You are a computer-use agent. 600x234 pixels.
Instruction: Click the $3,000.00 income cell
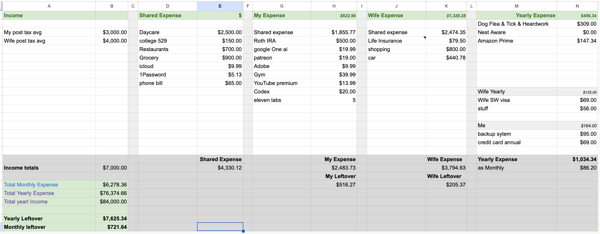[x=112, y=32]
